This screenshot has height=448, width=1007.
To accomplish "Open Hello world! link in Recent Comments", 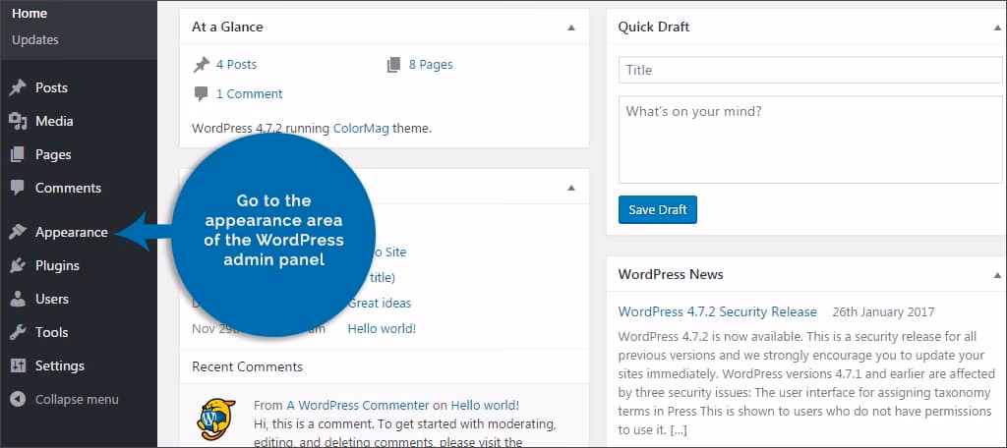I will pos(485,405).
